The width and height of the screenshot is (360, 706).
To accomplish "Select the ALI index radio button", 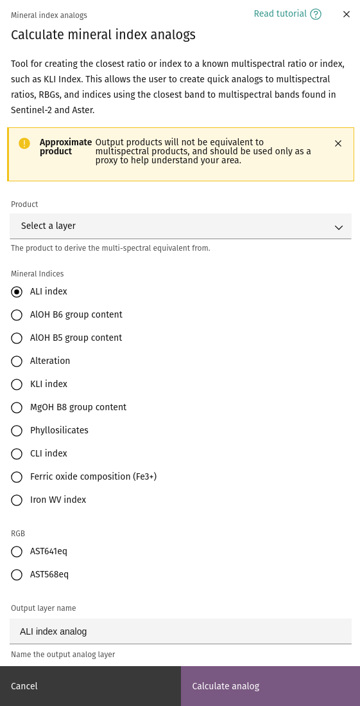I will click(x=17, y=292).
